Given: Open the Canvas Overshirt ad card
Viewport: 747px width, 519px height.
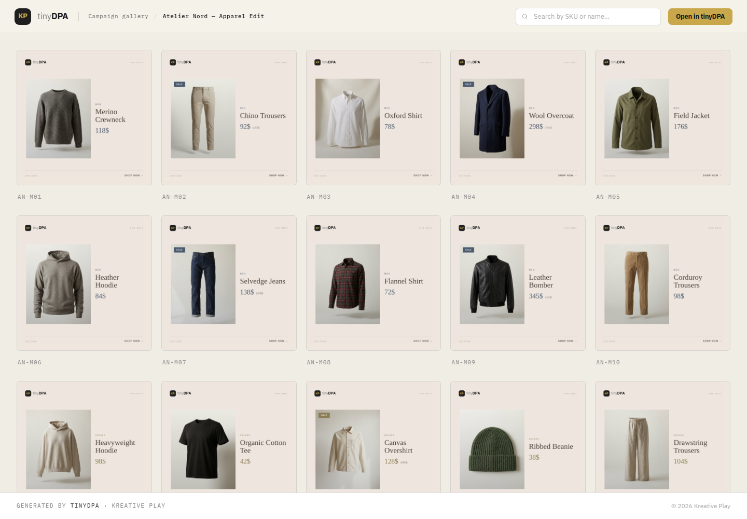Looking at the screenshot, I should 374,437.
